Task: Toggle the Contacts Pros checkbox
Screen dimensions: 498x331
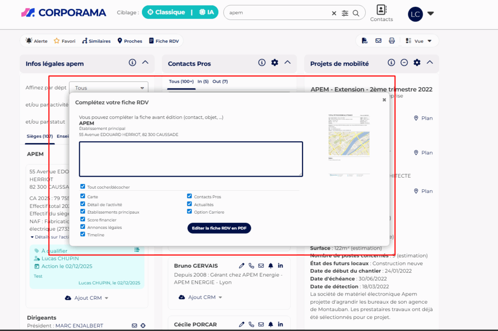Action: click(190, 197)
